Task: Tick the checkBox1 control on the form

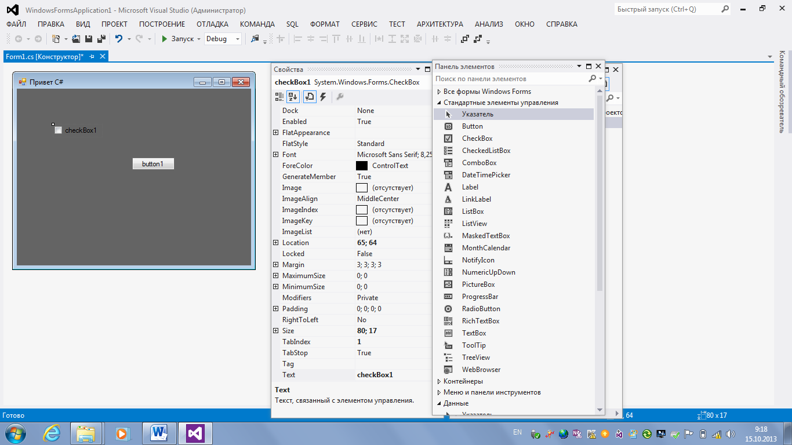Action: [58, 130]
